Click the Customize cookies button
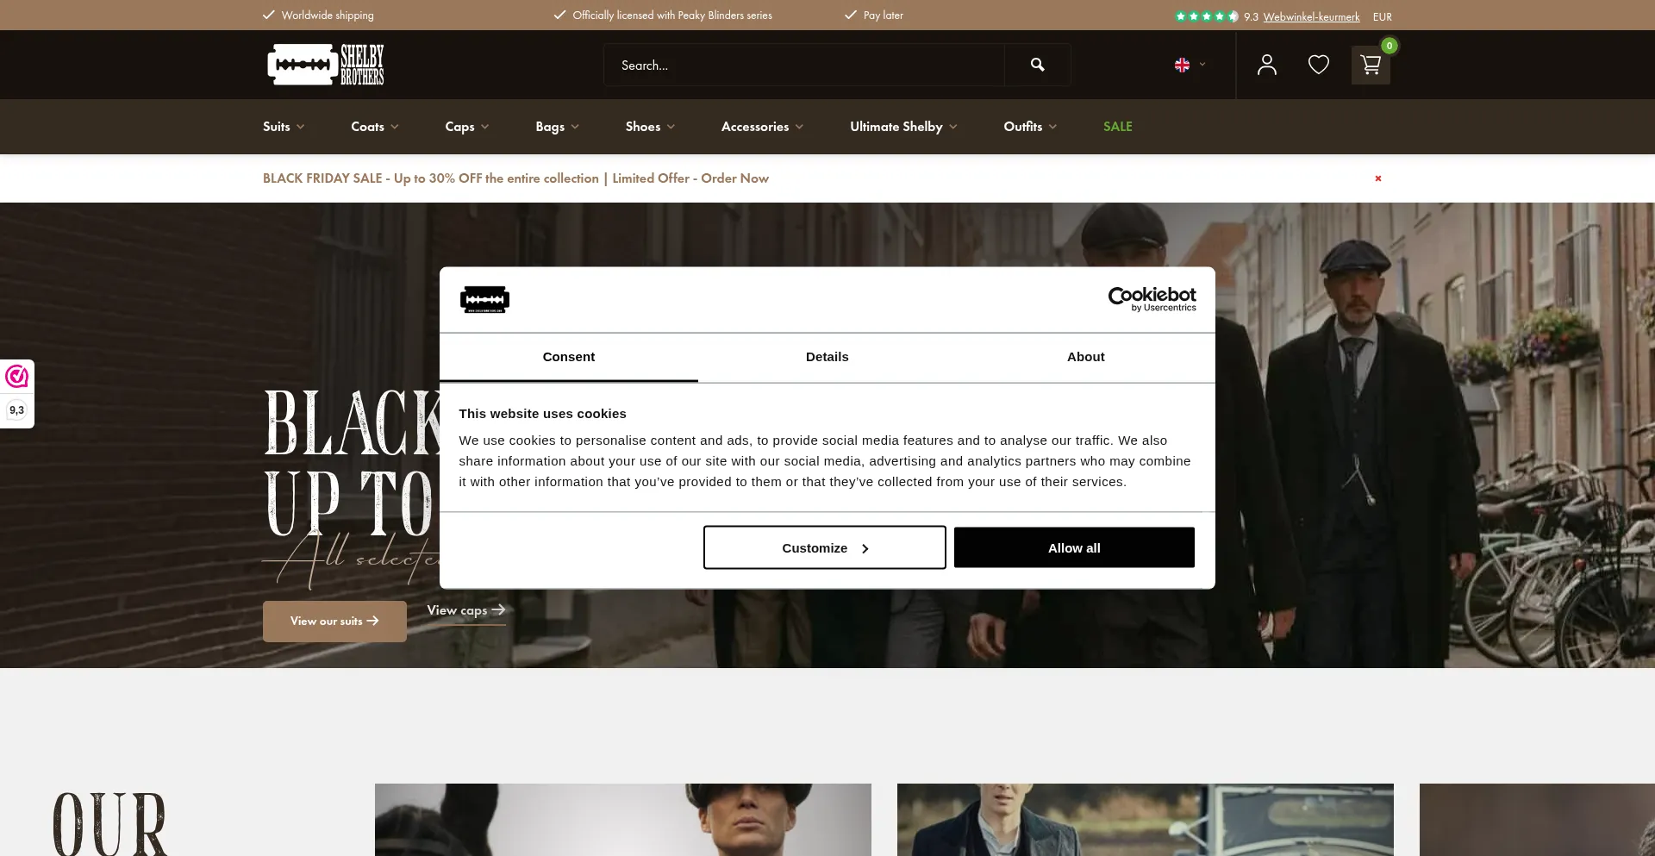The height and width of the screenshot is (856, 1655). (x=824, y=548)
